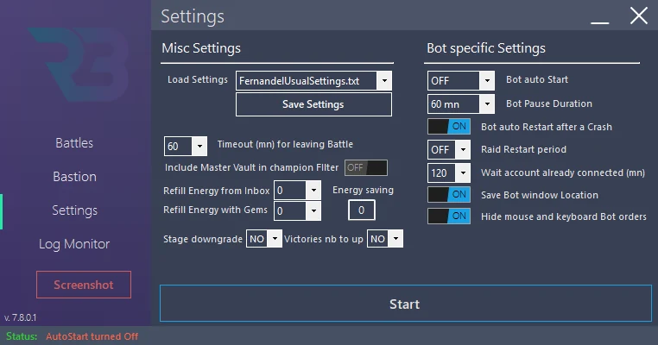This screenshot has height=345, width=658.
Task: Select the Settings menu item in the sidebar
Action: (75, 210)
